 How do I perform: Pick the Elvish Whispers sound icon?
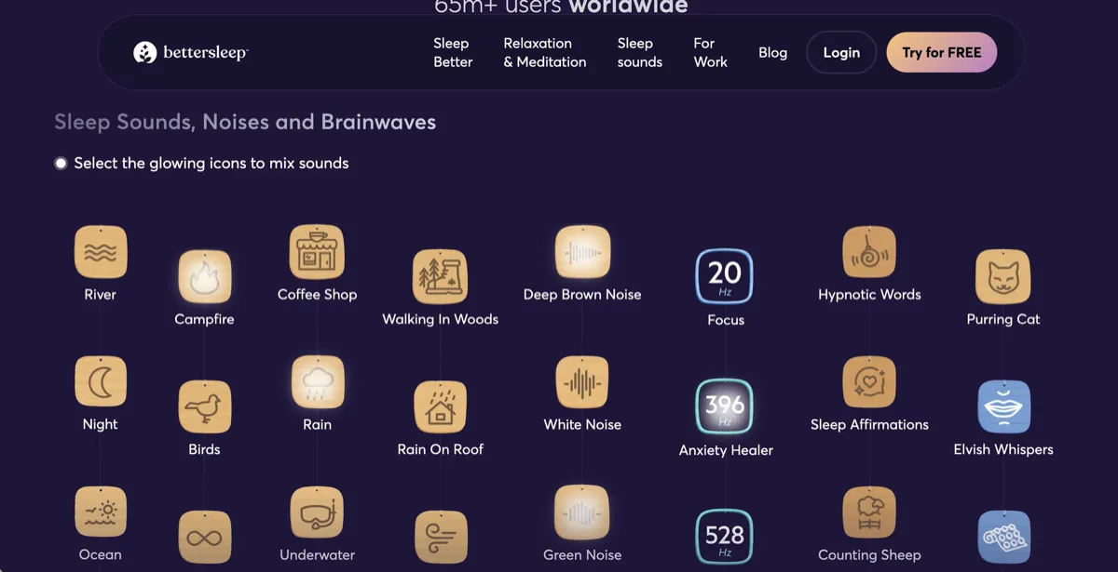click(1003, 406)
